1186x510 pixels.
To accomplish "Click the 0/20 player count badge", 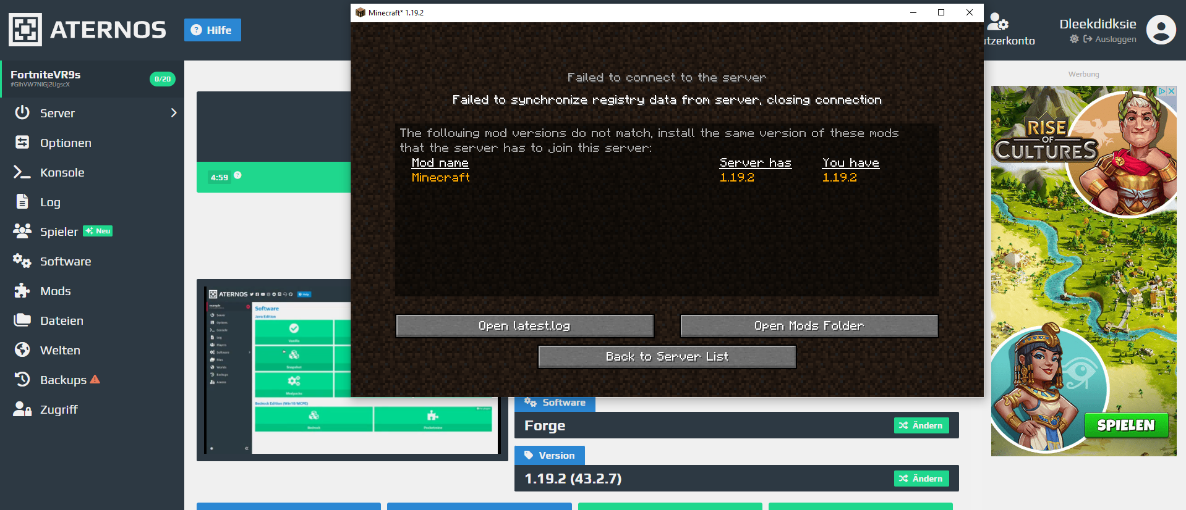I will [163, 79].
